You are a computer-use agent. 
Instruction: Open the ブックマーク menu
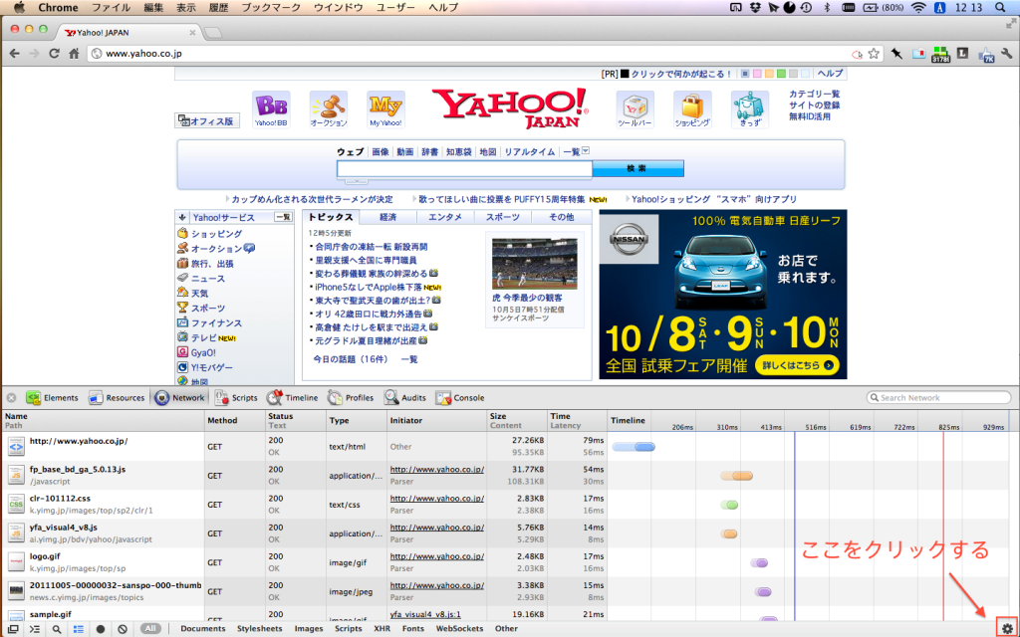coord(271,8)
